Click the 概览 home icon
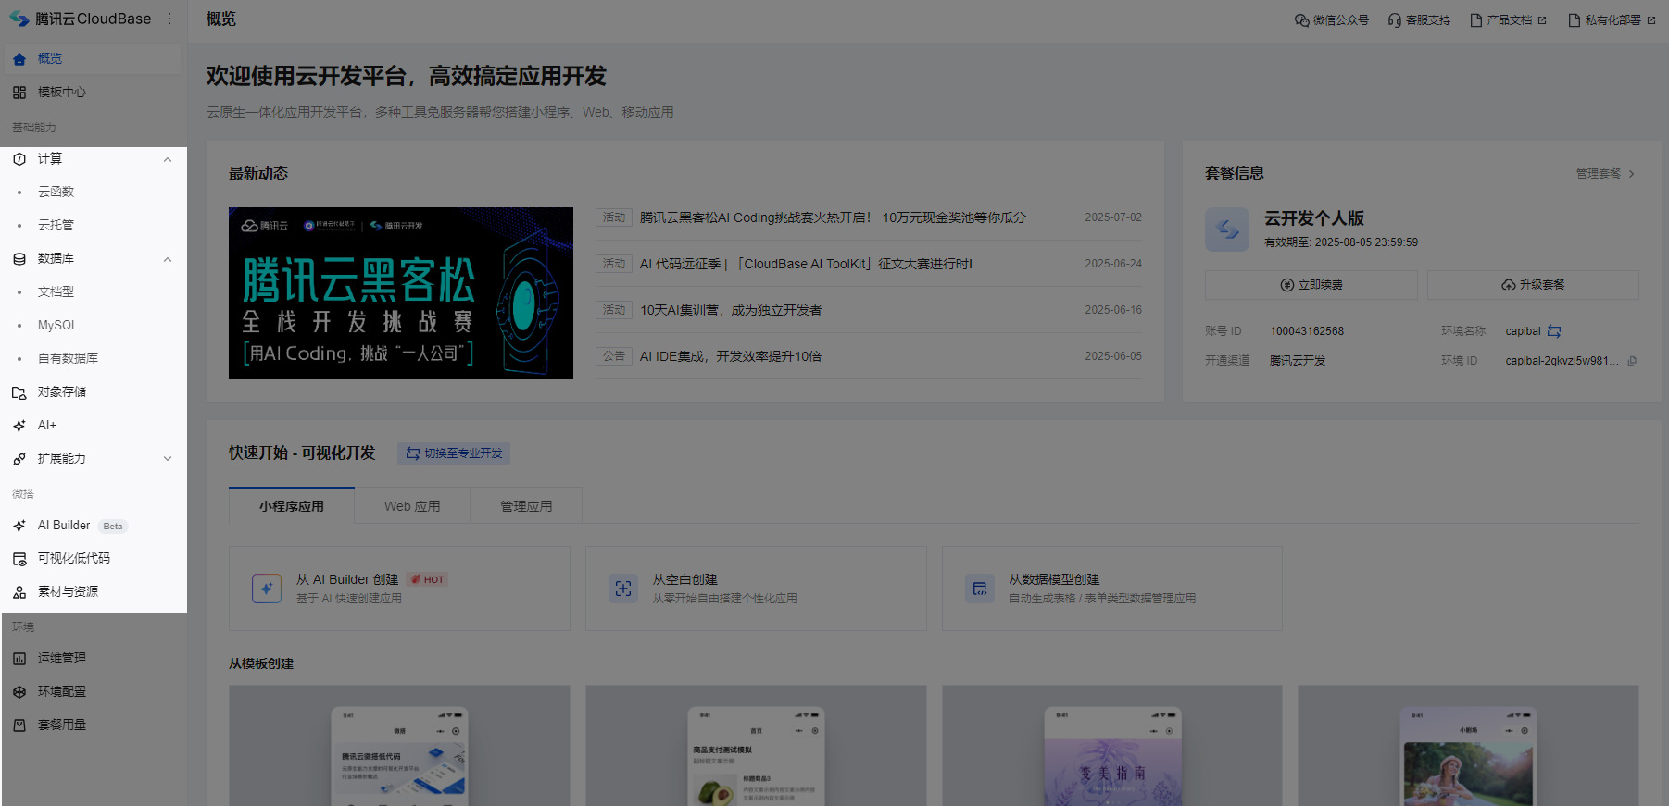Image resolution: width=1669 pixels, height=806 pixels. pyautogui.click(x=19, y=58)
